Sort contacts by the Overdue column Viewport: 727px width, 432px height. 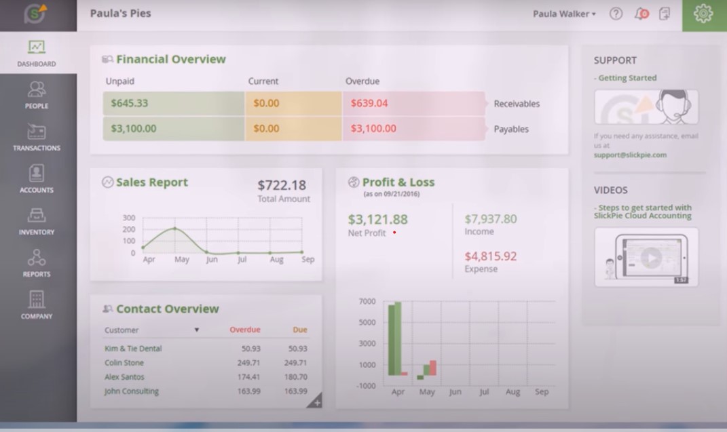(245, 330)
